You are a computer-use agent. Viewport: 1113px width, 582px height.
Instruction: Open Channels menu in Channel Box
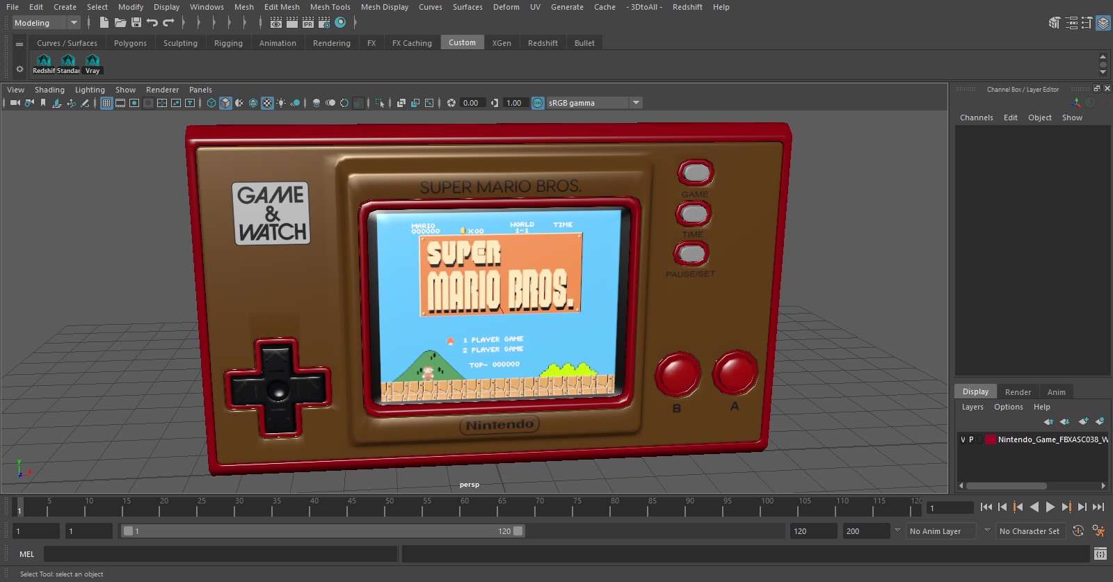click(x=976, y=118)
